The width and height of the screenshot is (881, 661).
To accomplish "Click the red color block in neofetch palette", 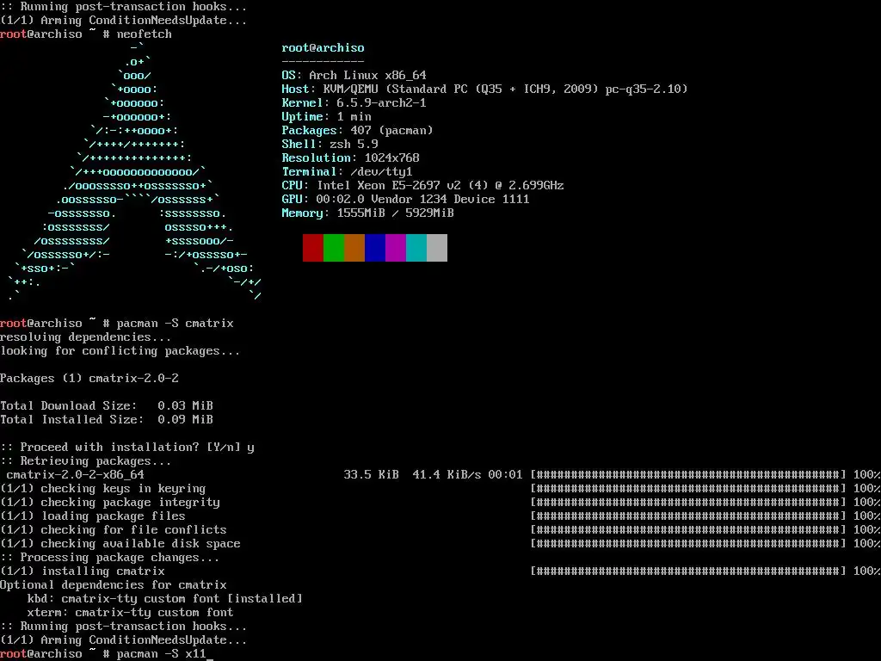I will [313, 248].
